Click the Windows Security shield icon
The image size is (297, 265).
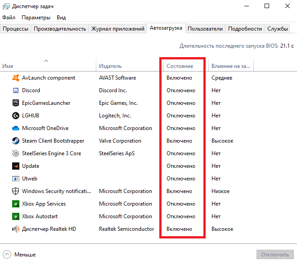[16, 191]
